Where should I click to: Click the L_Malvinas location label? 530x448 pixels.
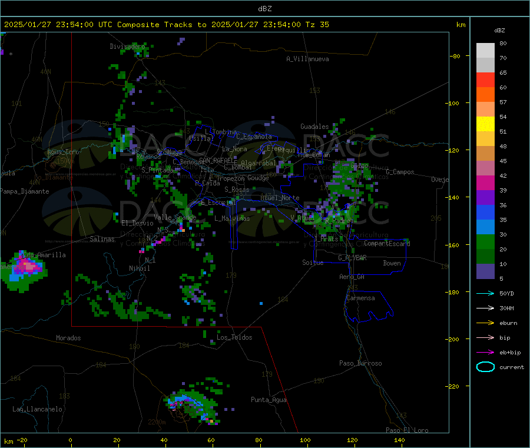click(x=232, y=218)
